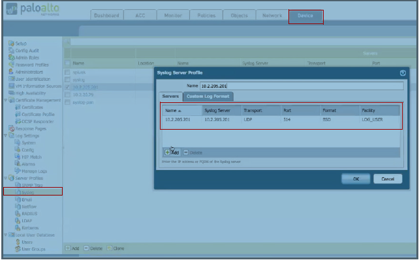Click OK in Syslog Server Profile dialog
The width and height of the screenshot is (419, 260).
[x=356, y=179]
